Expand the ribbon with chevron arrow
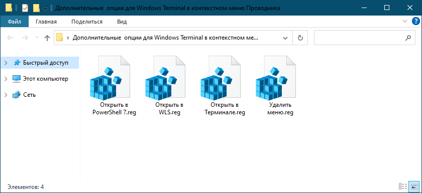 pyautogui.click(x=405, y=21)
